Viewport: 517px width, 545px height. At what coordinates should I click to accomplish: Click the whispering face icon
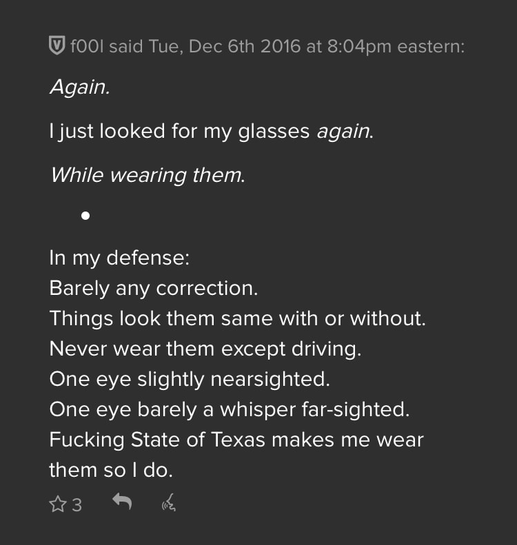169,504
